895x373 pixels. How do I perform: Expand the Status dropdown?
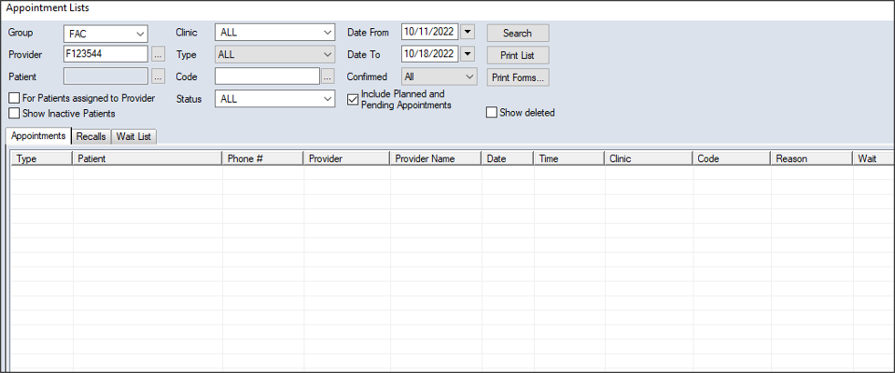click(x=327, y=99)
